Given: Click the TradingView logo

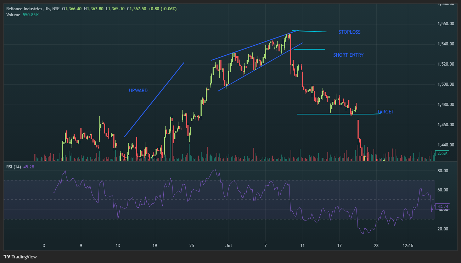Looking at the screenshot, I should pyautogui.click(x=20, y=257).
